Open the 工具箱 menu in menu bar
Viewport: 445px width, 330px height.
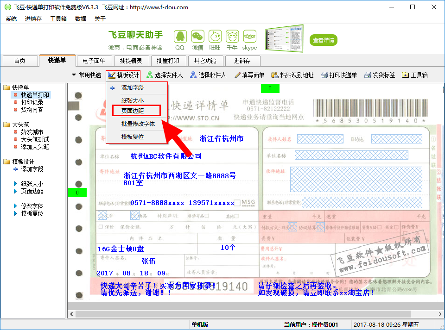[58, 19]
